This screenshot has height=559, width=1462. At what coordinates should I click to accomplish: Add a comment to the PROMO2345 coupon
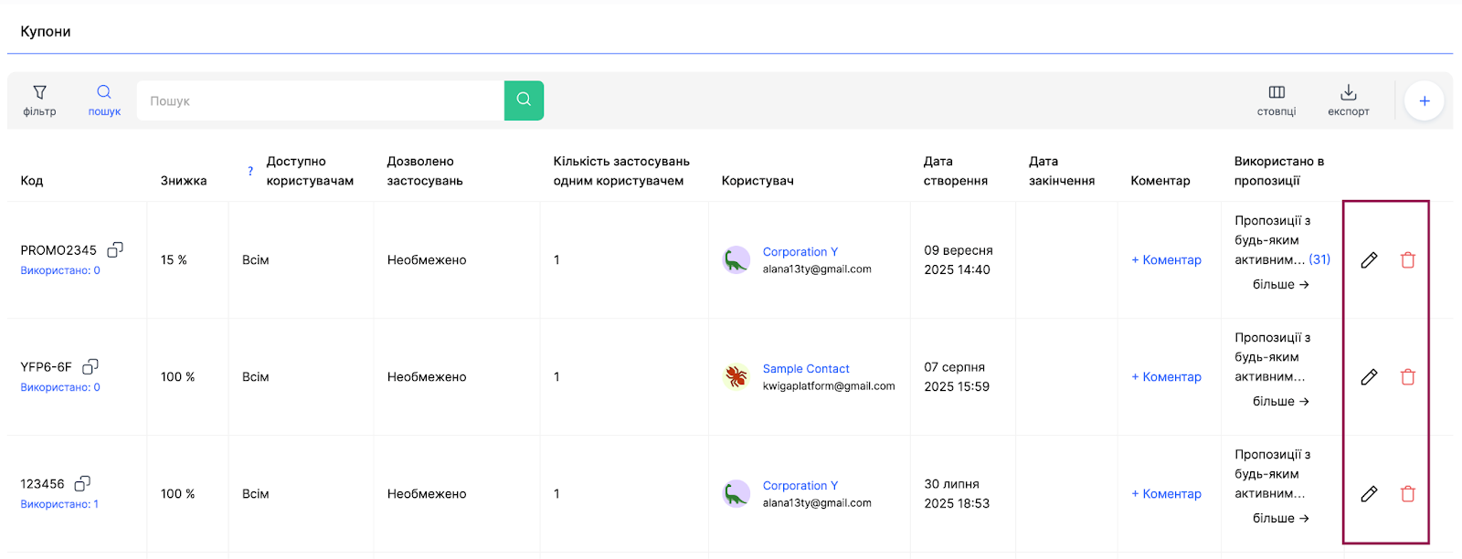[x=1166, y=260]
